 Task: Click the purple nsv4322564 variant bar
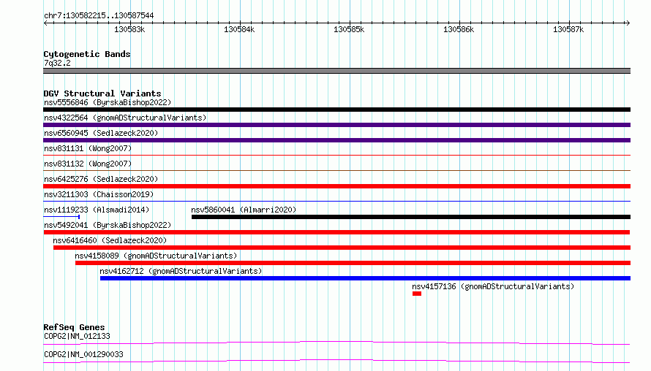[x=336, y=125]
